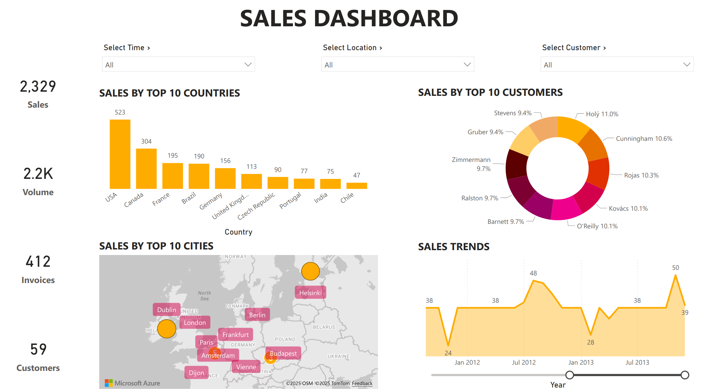Select the Rojas 10.3% donut slice
Viewport: 717px width, 392px height.
click(599, 173)
